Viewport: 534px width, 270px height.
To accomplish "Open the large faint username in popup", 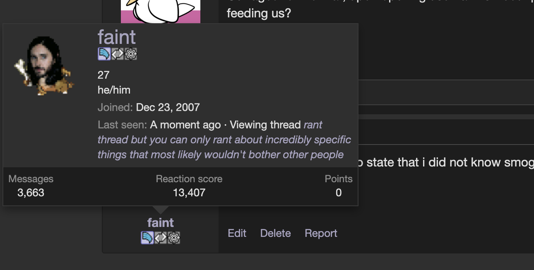I will [x=117, y=37].
